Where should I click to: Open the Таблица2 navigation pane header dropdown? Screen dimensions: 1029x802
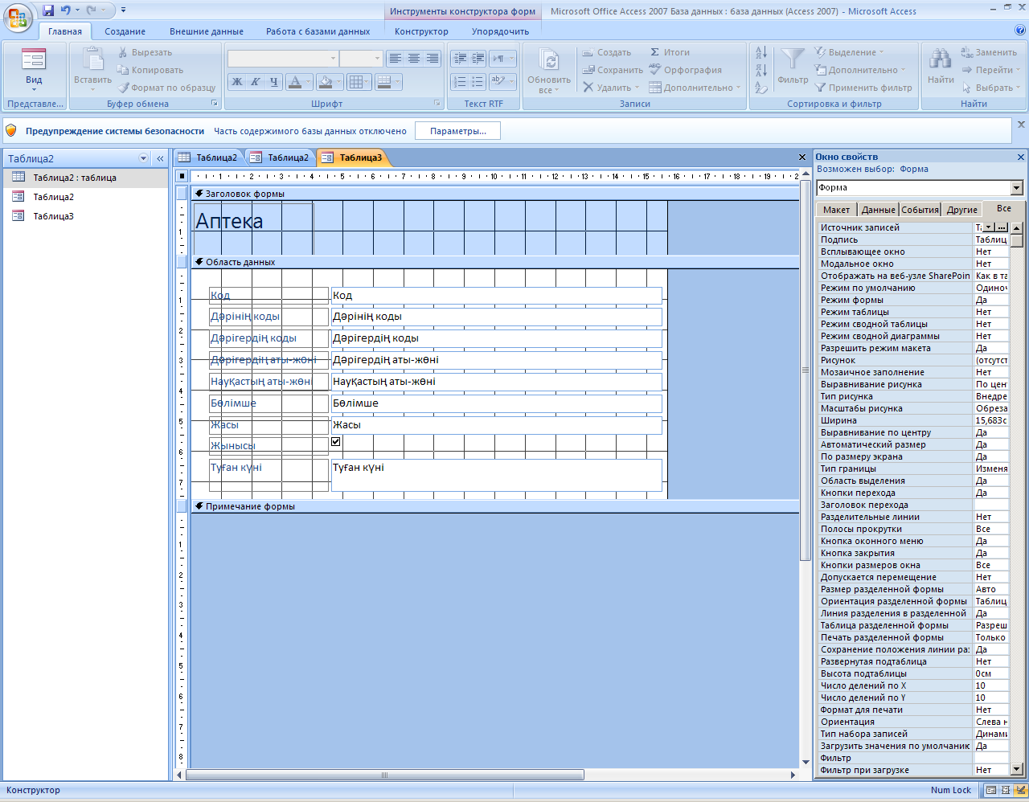coord(144,159)
